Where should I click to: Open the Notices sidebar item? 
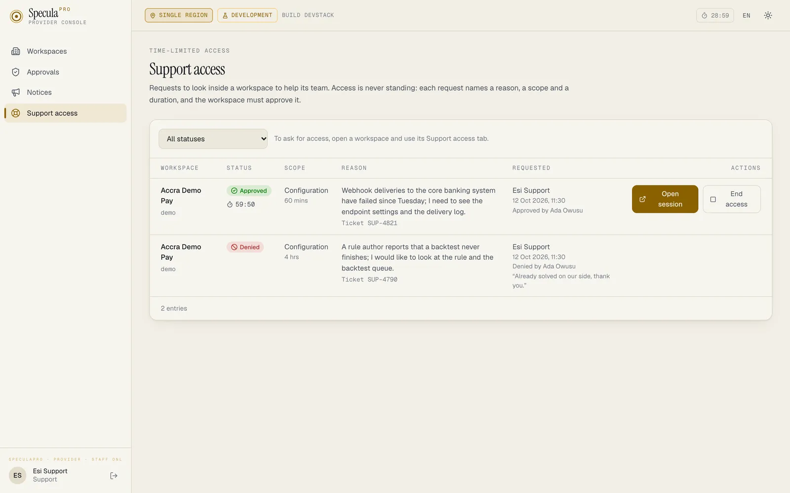(x=65, y=92)
